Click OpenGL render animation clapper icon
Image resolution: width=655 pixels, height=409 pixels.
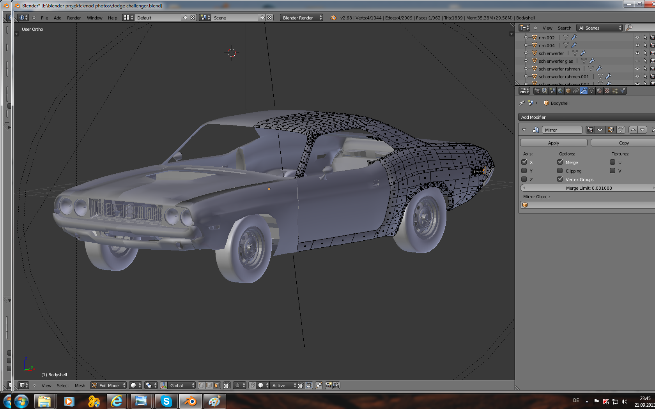[336, 385]
